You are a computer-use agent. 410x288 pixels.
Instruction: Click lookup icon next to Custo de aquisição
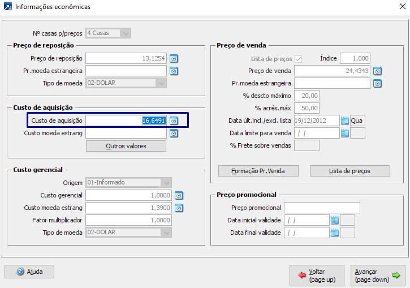tap(174, 121)
